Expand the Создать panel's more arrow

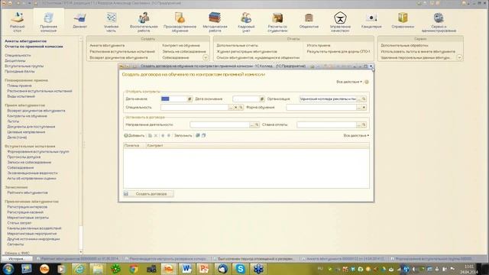(x=206, y=58)
